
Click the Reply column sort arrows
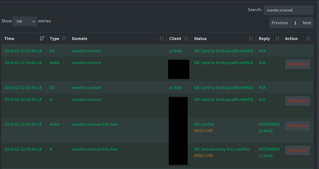pos(277,38)
